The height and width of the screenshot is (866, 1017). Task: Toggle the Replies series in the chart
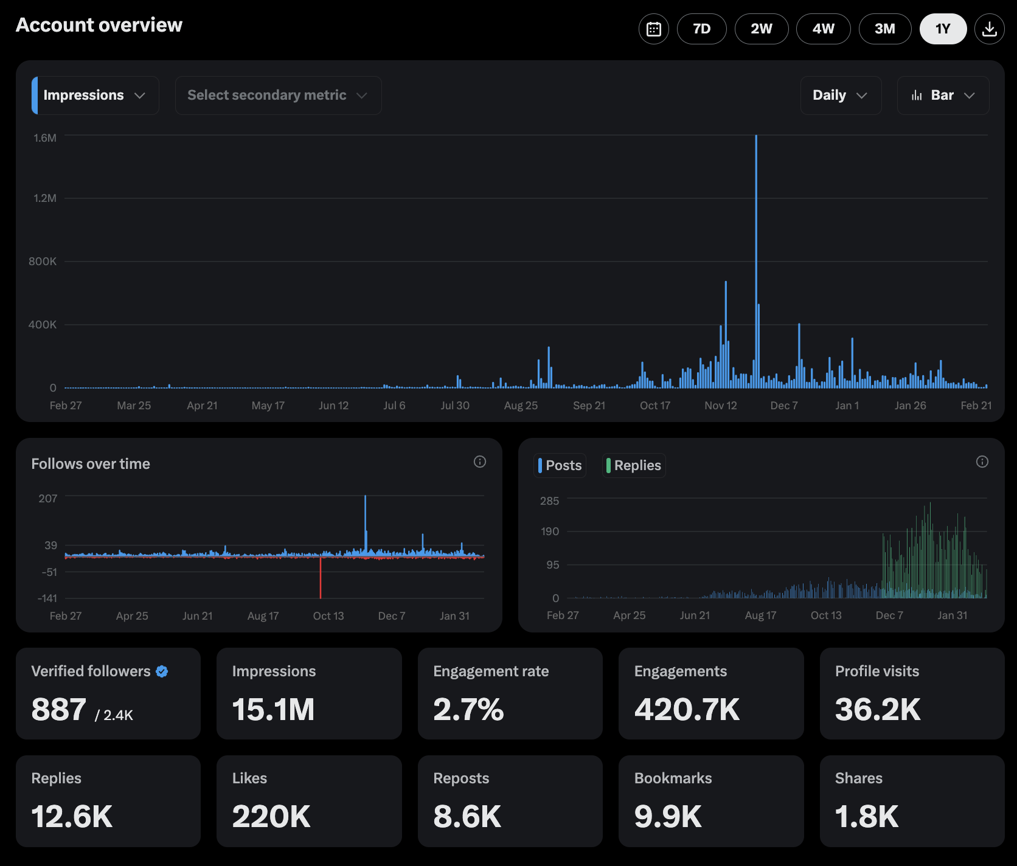(634, 466)
